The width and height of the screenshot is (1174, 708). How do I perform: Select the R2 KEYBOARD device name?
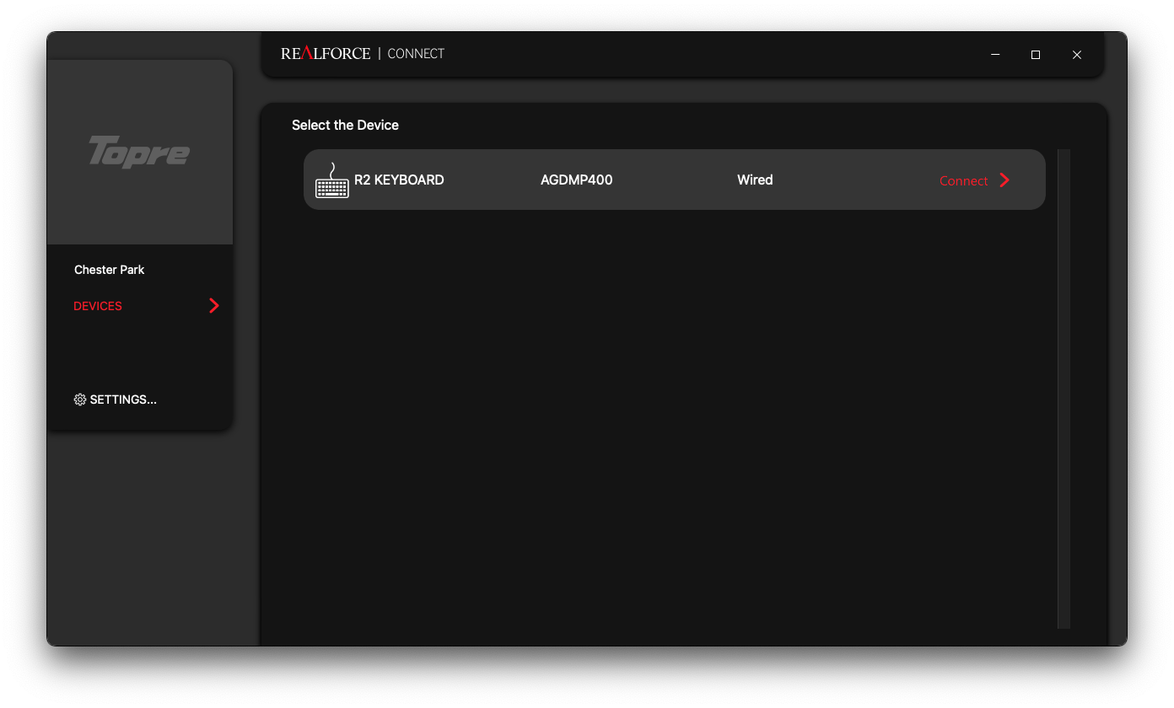pyautogui.click(x=399, y=180)
